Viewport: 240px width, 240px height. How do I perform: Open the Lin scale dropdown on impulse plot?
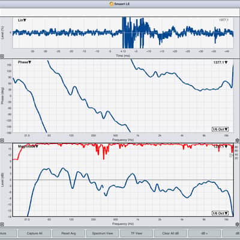click(22, 20)
